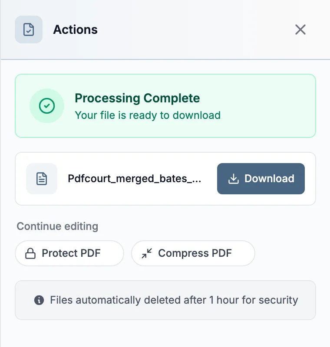Click the Actions panel title
330x347 pixels.
[75, 29]
